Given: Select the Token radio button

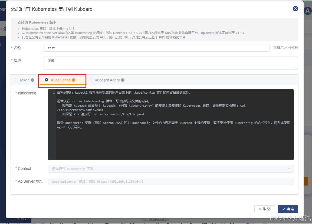Looking at the screenshot, I should coord(16,80).
